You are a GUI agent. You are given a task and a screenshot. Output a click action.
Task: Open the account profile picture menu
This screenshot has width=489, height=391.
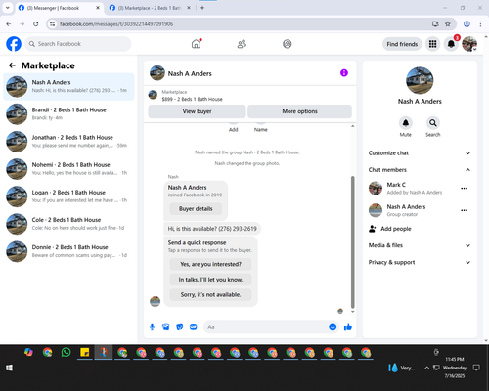pos(469,44)
